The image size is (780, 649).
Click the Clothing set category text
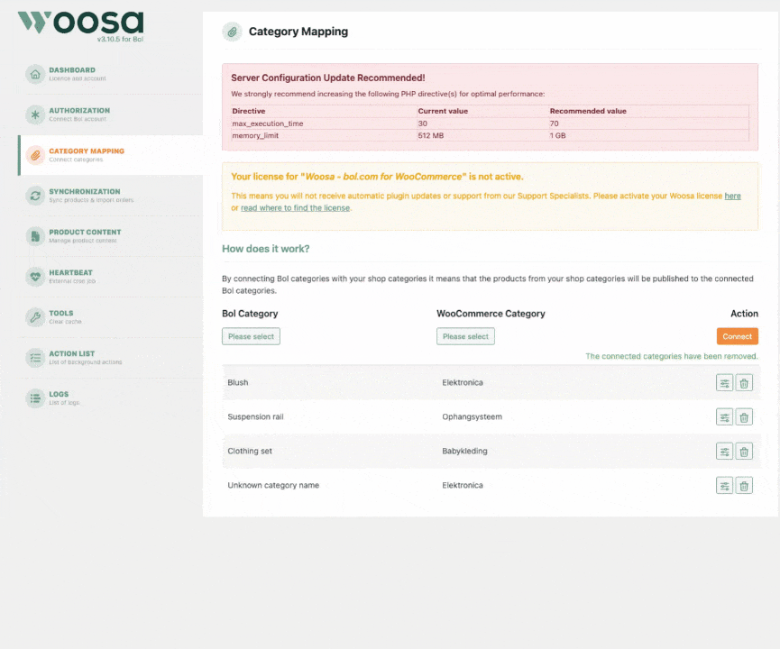[250, 451]
